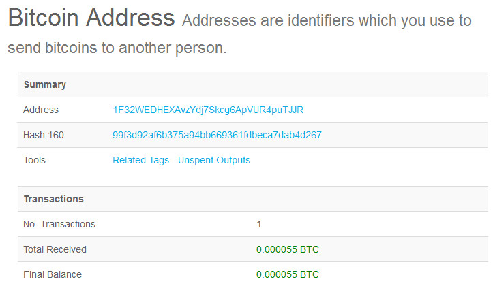Click the 'Address' row label in Summary

[x=41, y=110]
